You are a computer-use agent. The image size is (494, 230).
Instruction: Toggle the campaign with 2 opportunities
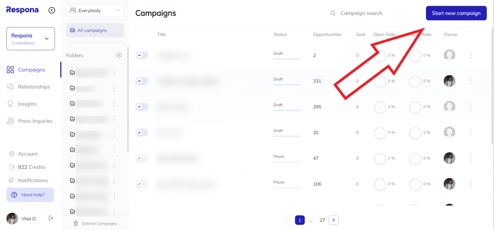point(141,55)
